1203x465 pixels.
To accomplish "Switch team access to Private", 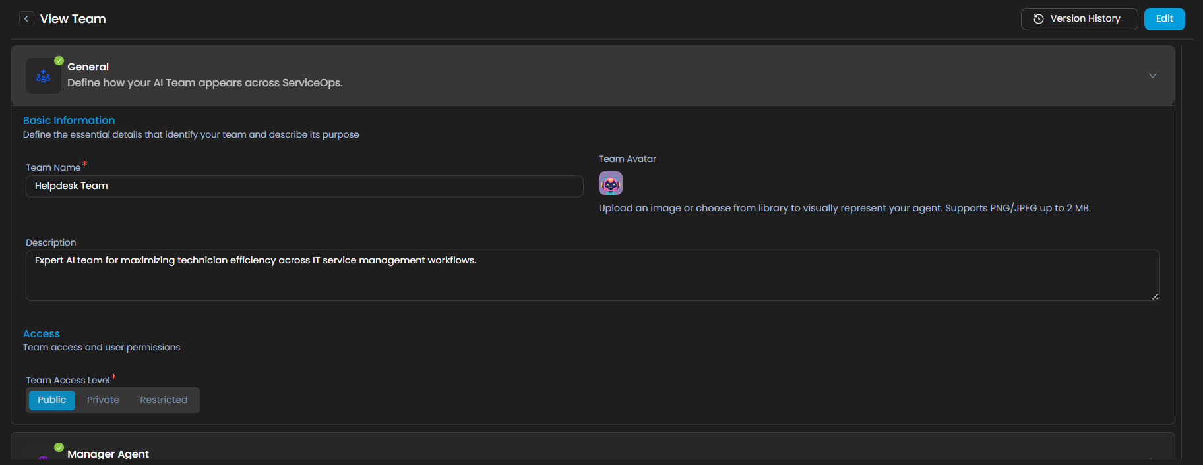I will pyautogui.click(x=104, y=400).
